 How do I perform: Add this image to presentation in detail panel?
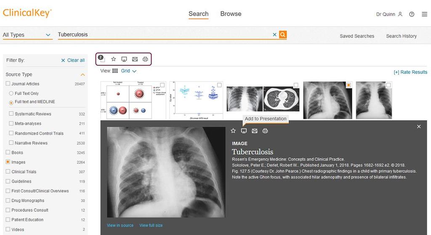point(244,131)
